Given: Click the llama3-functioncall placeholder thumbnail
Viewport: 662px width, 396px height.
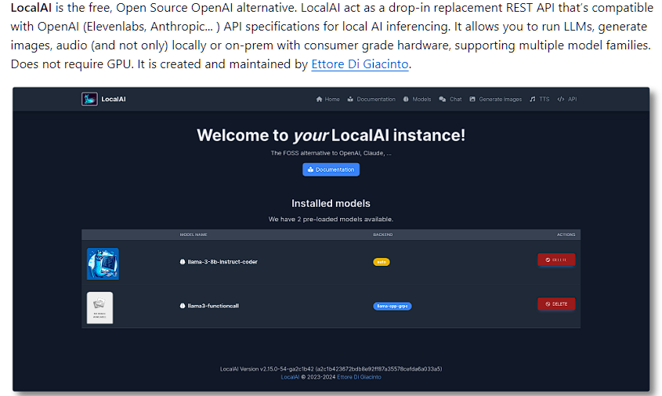Looking at the screenshot, I should pyautogui.click(x=99, y=307).
